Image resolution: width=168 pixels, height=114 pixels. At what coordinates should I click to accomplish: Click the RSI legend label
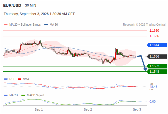pos(12,79)
